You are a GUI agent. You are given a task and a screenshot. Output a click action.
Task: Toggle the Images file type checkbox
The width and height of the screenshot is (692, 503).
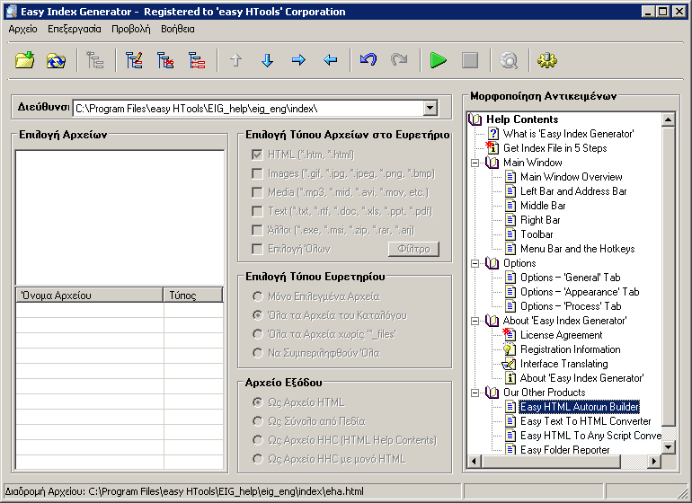(x=257, y=173)
